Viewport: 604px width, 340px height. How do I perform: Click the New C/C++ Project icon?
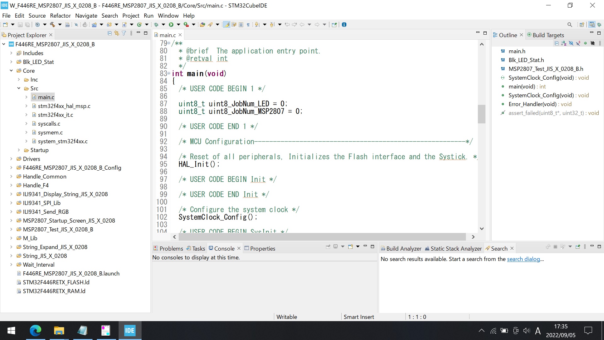(94, 25)
